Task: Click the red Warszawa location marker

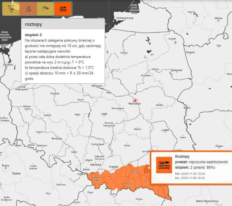Action: (x=135, y=100)
